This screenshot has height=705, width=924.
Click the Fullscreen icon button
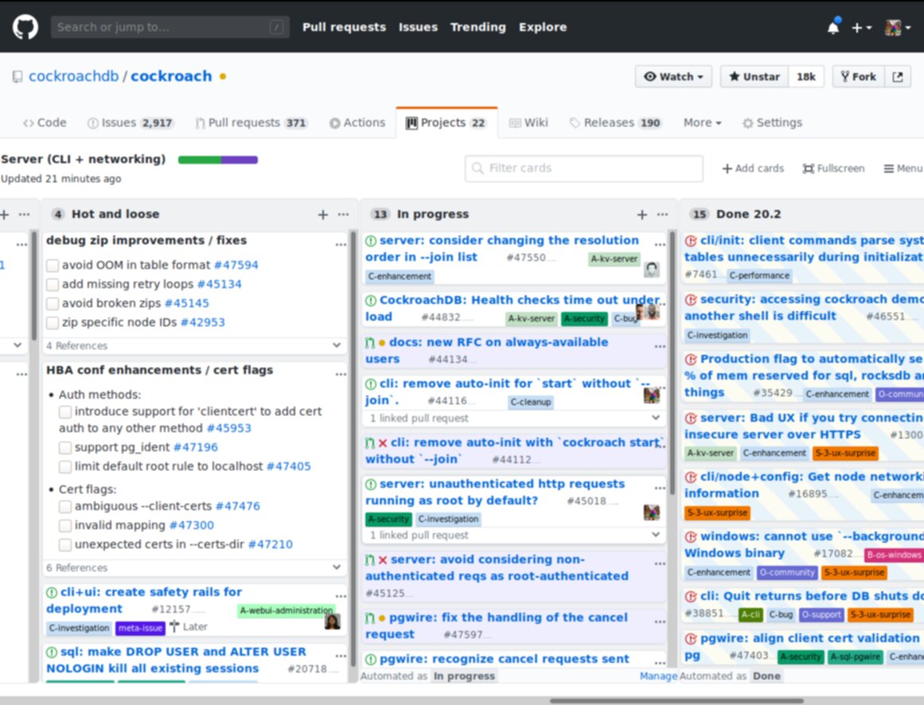pyautogui.click(x=833, y=169)
